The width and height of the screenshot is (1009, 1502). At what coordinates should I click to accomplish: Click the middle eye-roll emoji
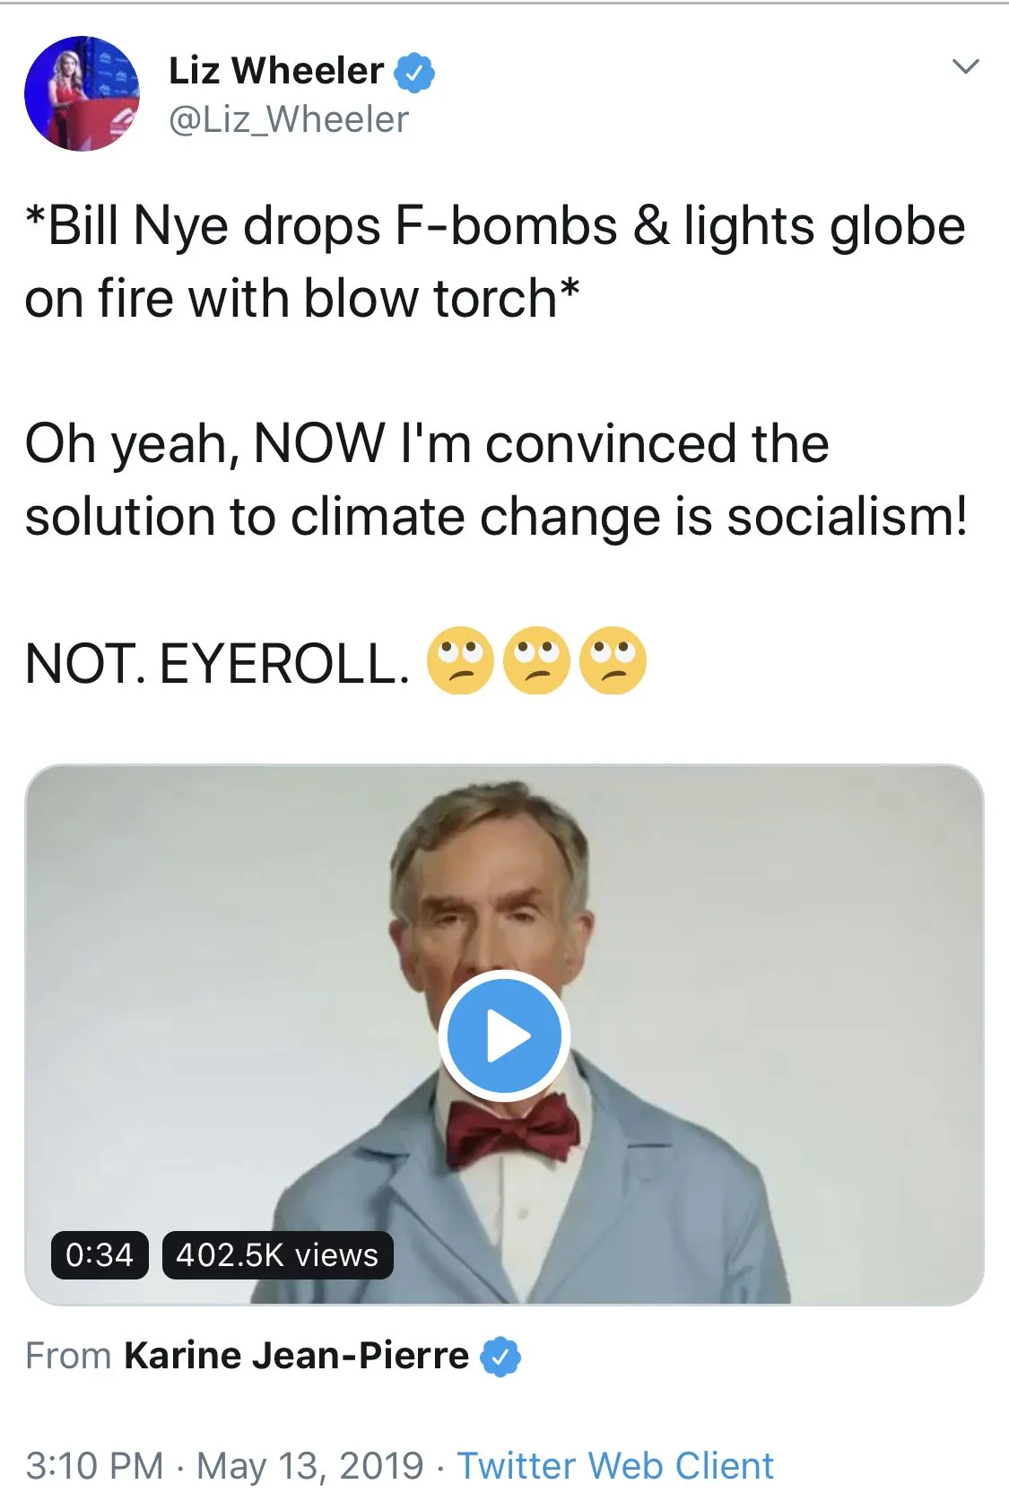(536, 662)
